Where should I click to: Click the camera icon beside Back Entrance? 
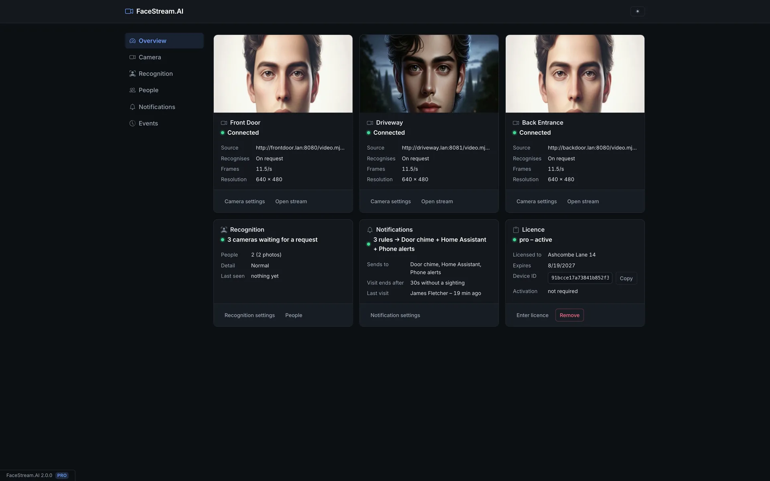click(516, 123)
